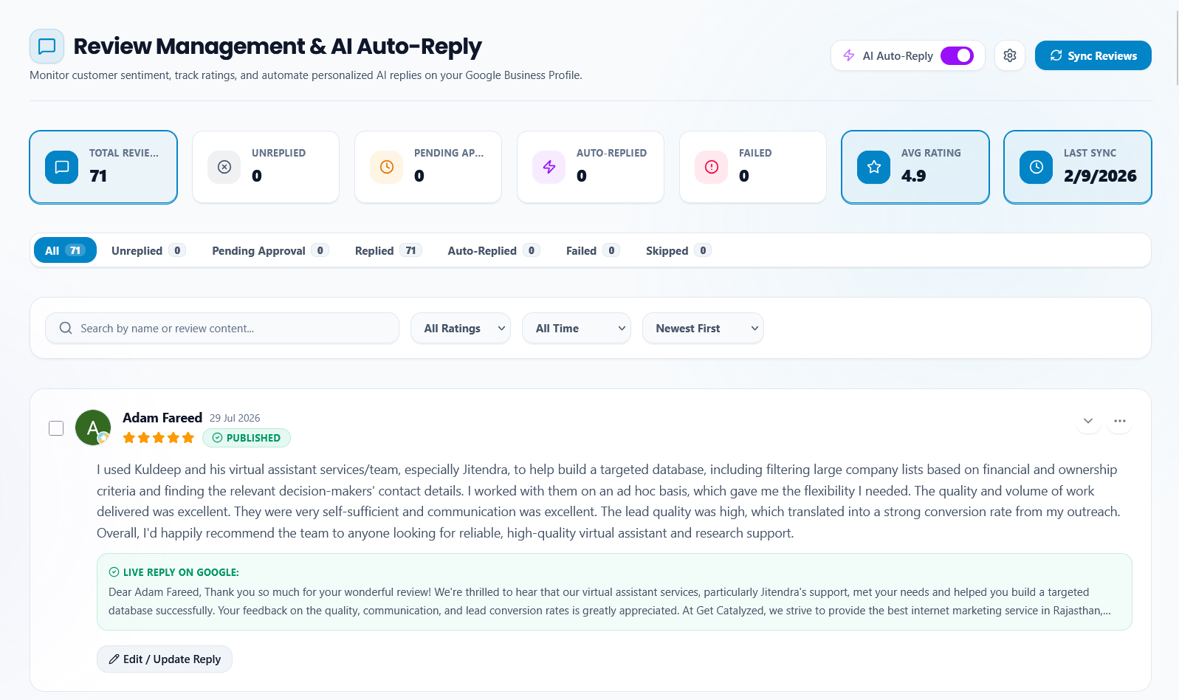Viewport: 1179px width, 700px height.
Task: Click the Failed alert icon
Action: [x=712, y=167]
